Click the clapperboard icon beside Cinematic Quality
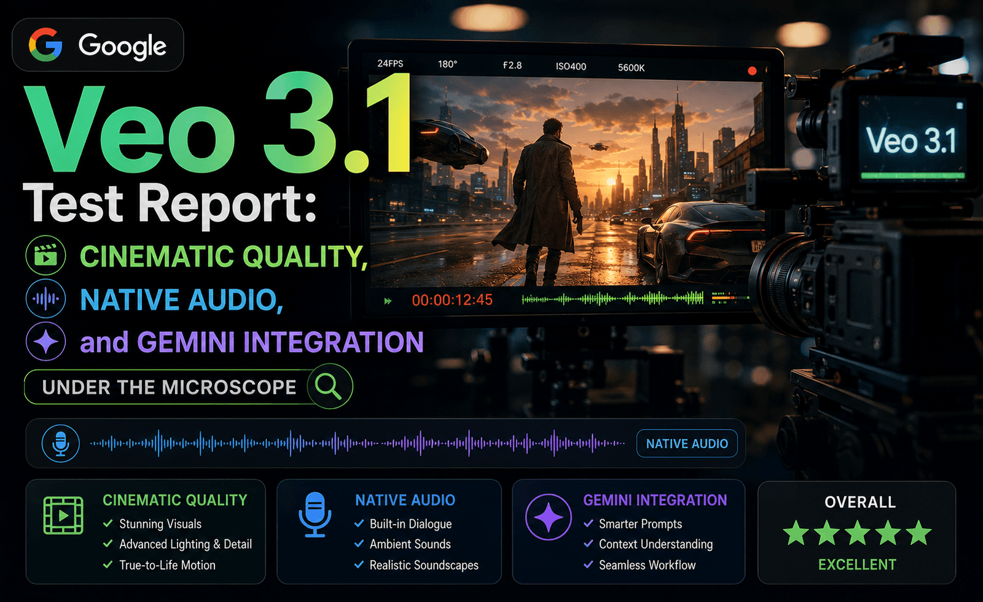 (45, 255)
